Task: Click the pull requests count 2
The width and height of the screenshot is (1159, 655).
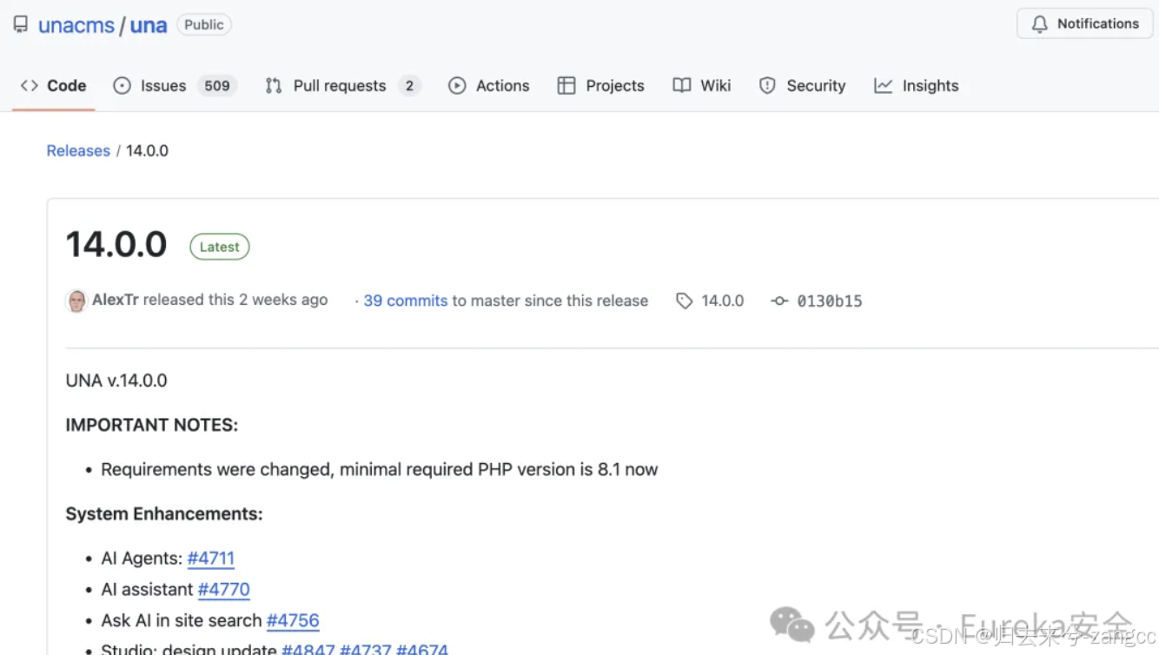Action: [x=409, y=85]
